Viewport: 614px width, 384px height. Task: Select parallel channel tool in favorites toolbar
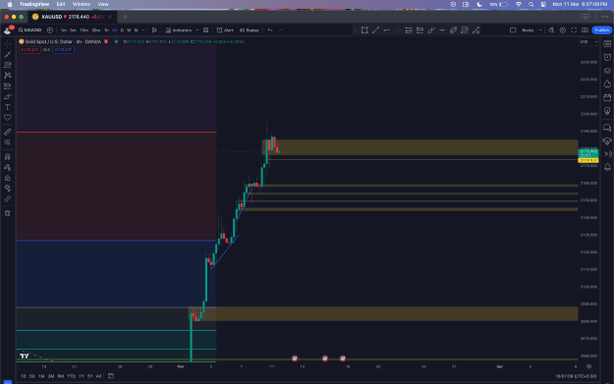(x=454, y=30)
